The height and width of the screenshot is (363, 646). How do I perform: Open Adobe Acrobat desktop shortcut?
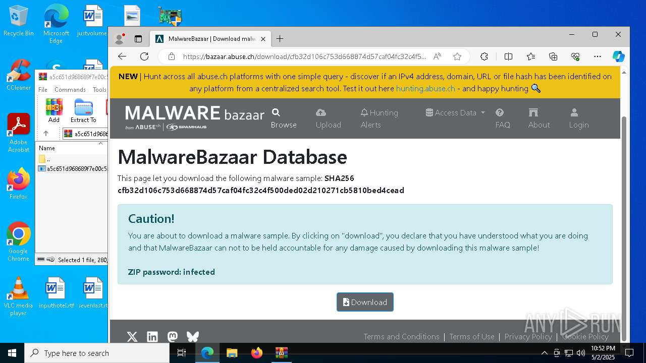(19, 133)
